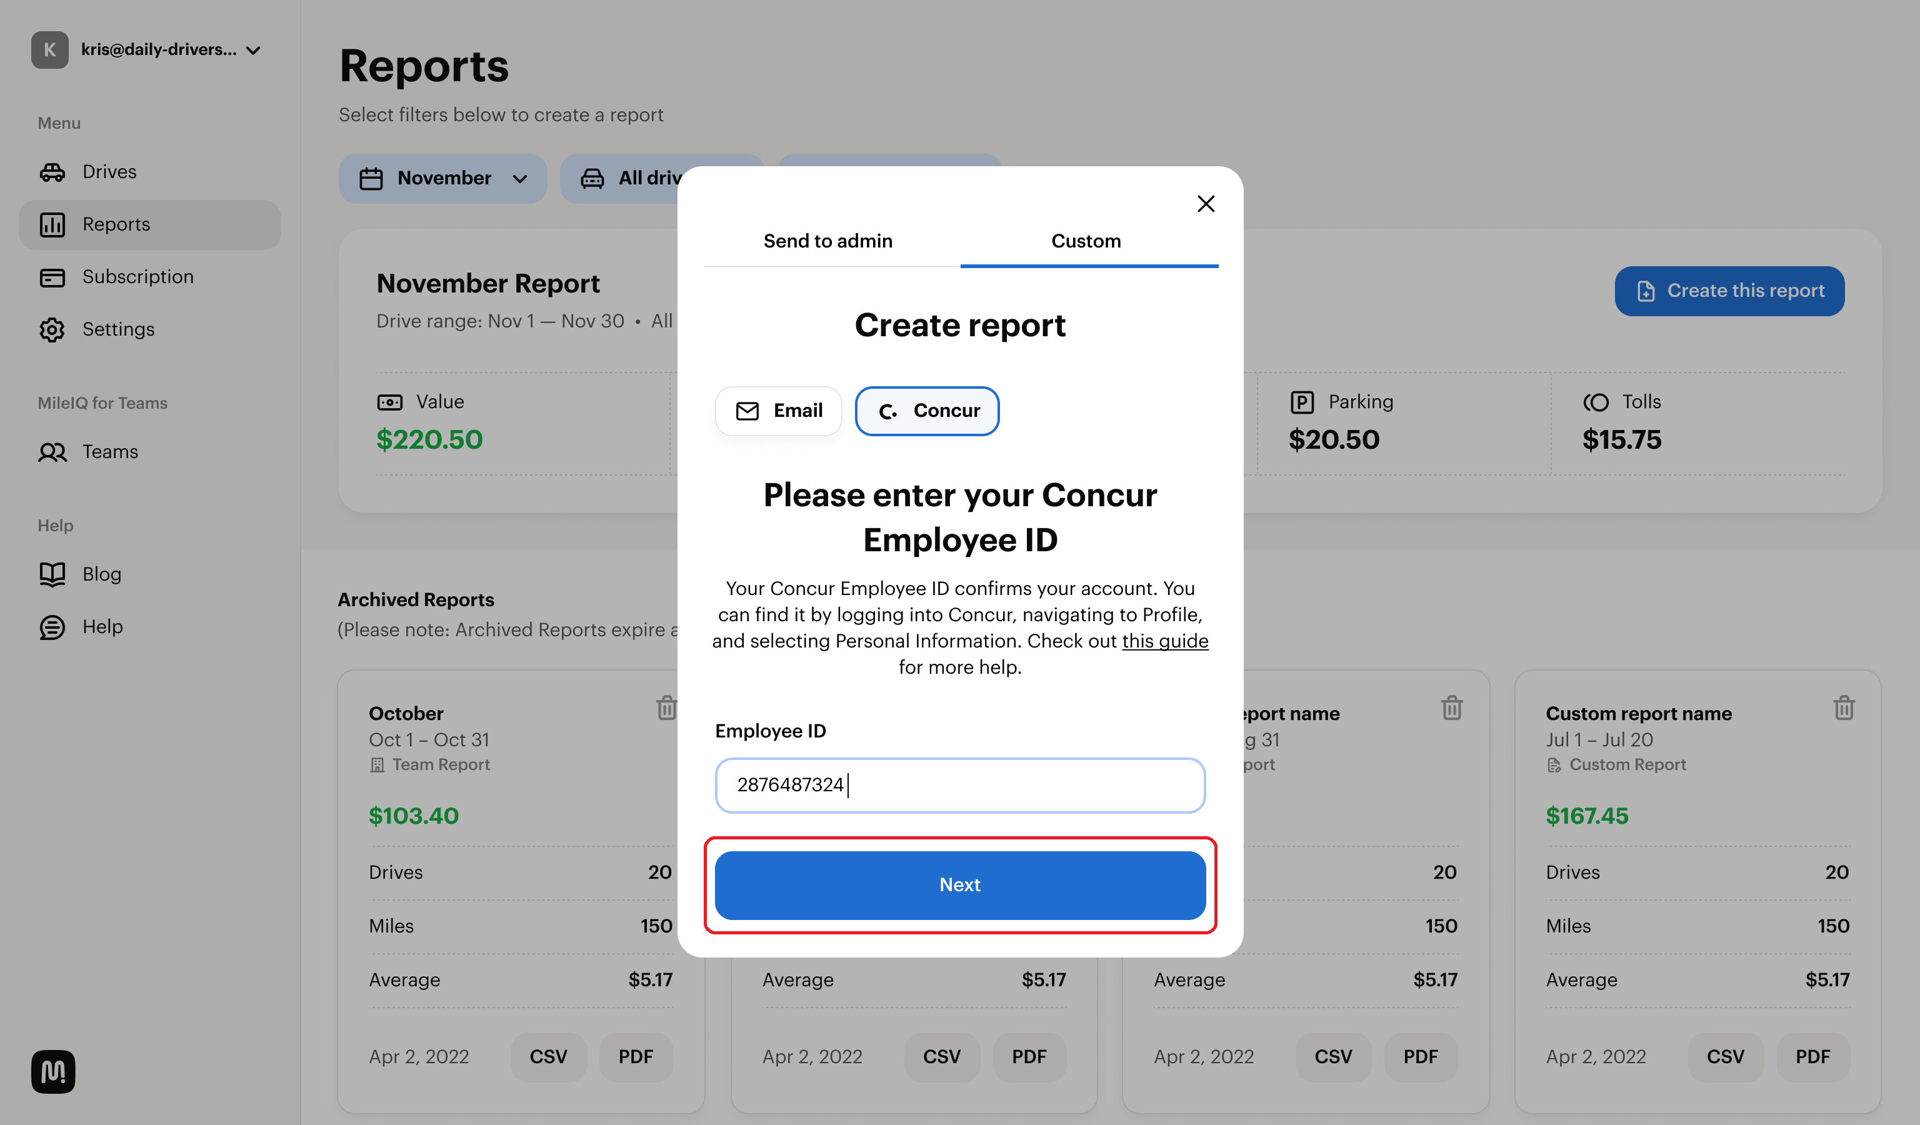This screenshot has width=1920, height=1125.
Task: Click the $20.50 Parking amount
Action: click(1333, 439)
